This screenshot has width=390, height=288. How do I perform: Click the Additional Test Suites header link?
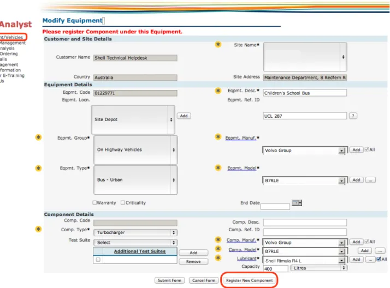pyautogui.click(x=140, y=251)
